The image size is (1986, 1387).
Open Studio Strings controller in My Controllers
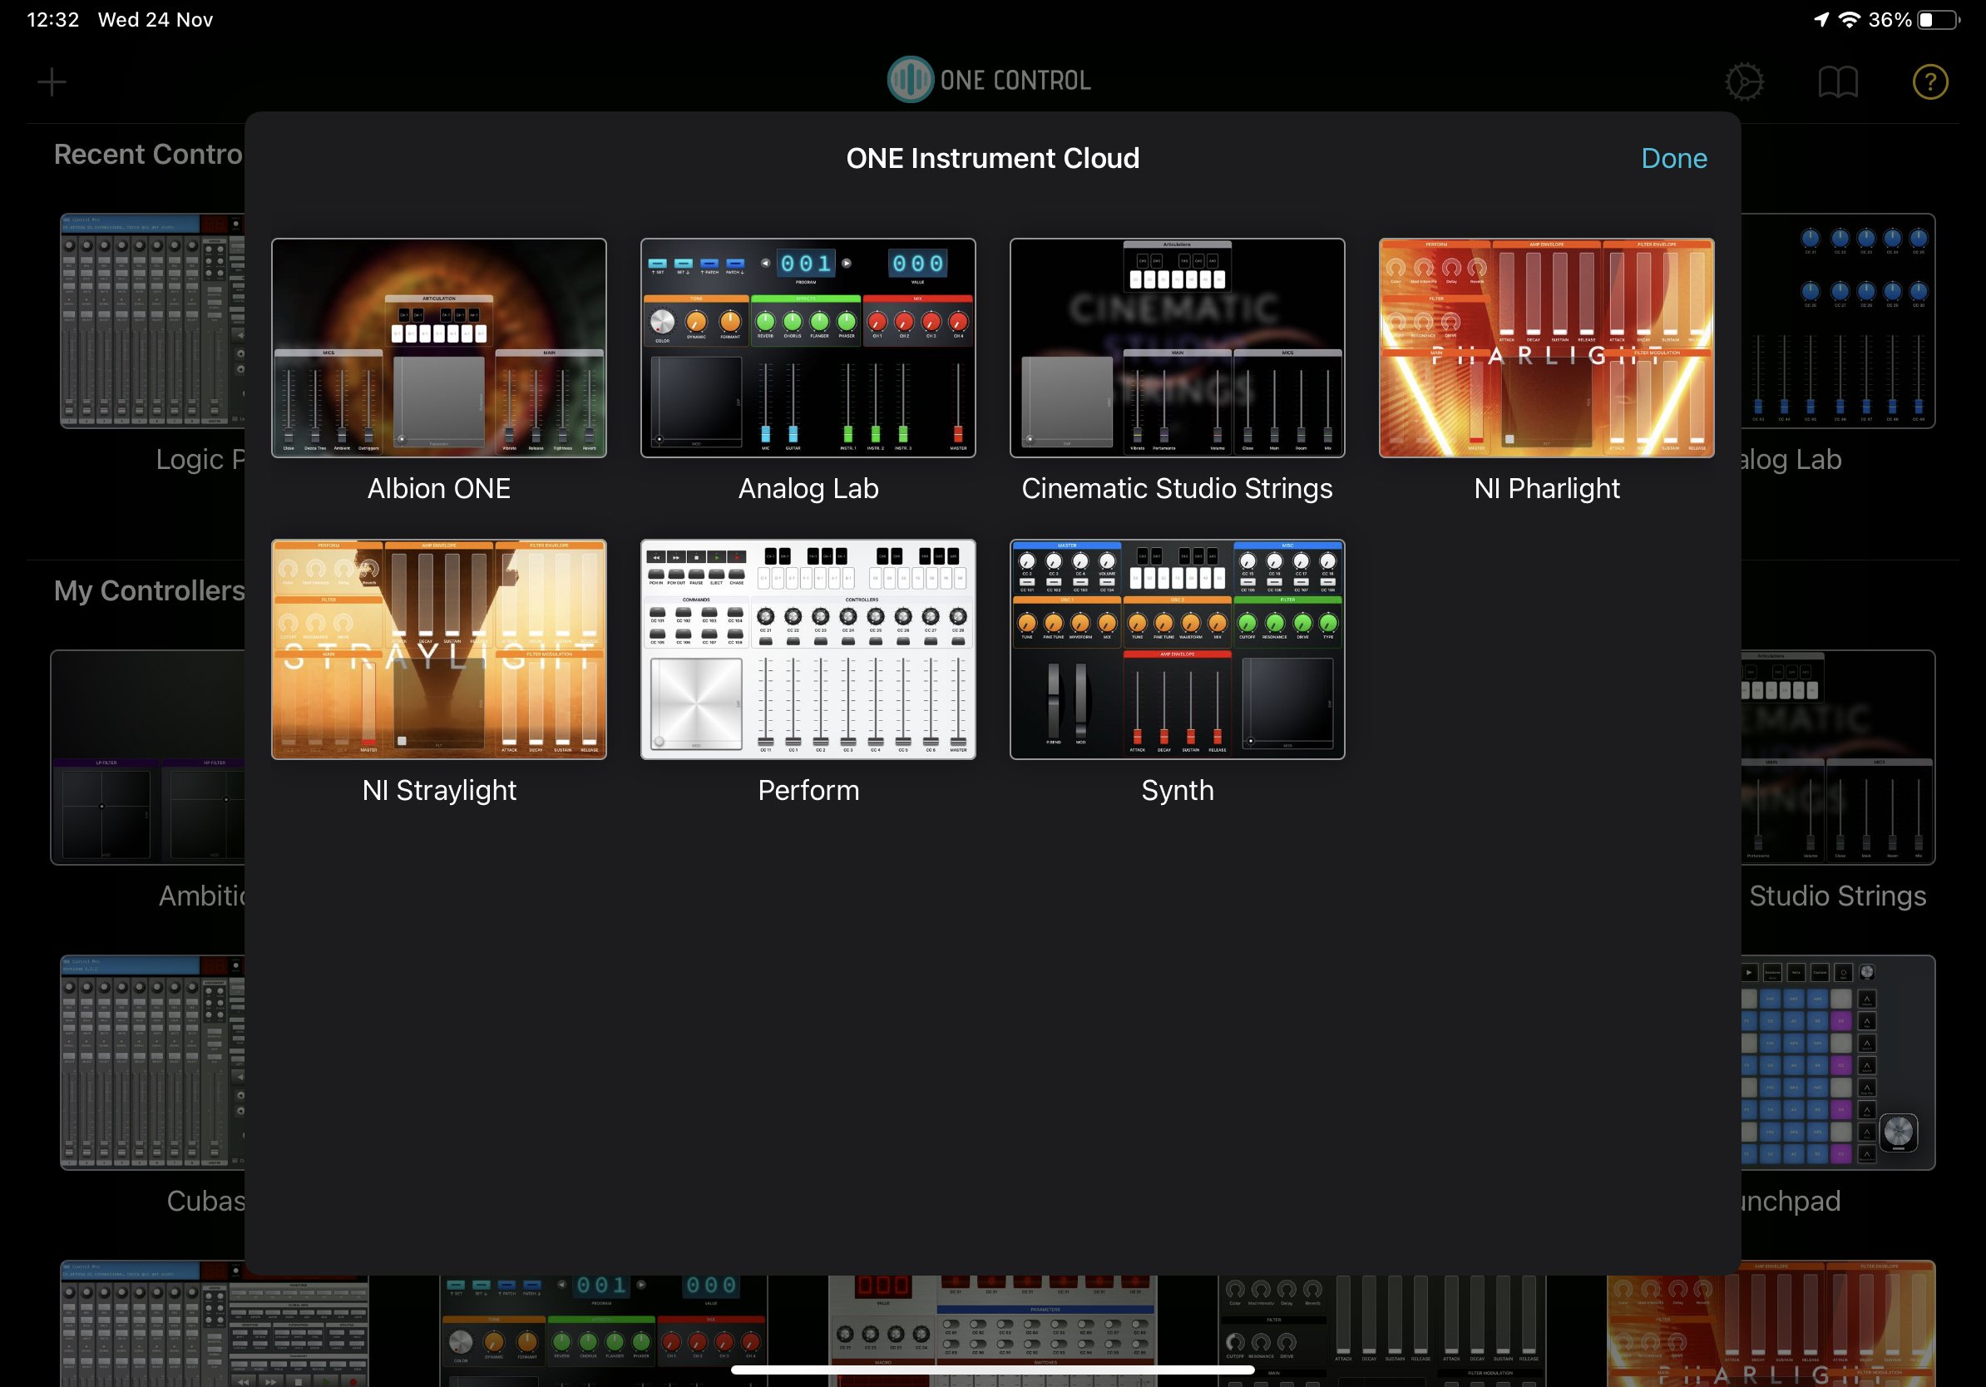[1837, 758]
